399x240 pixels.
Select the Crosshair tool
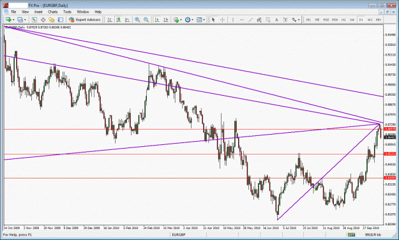coord(222,20)
